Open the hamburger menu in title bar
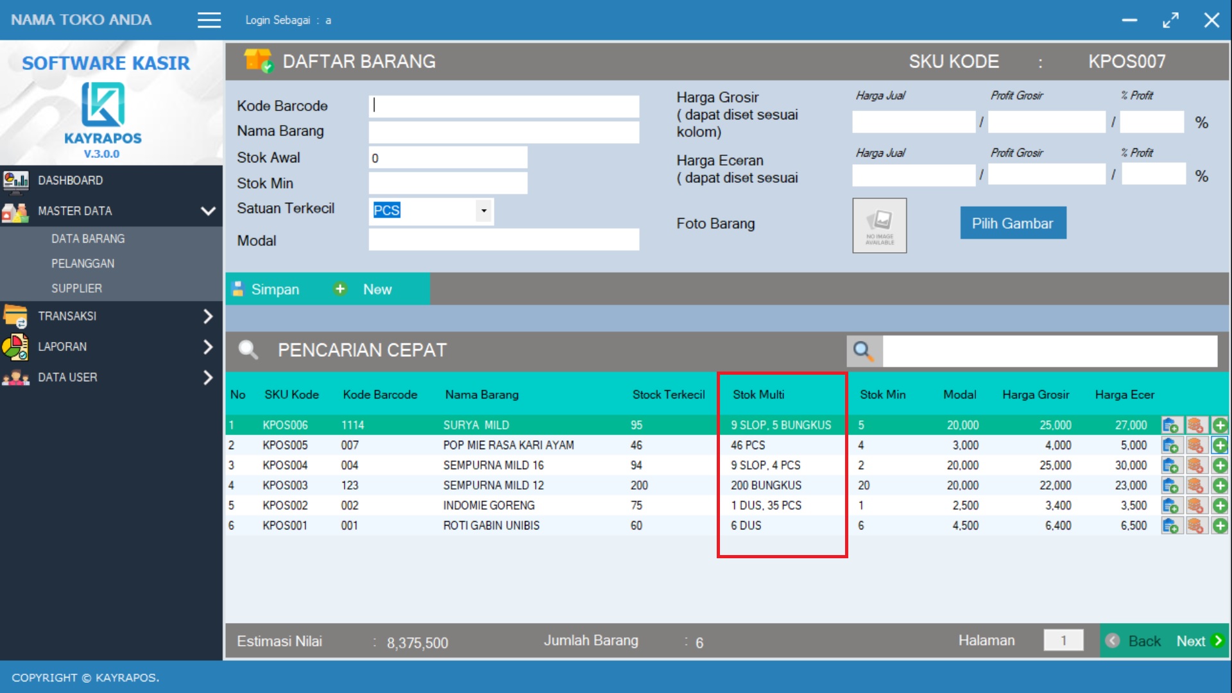This screenshot has width=1232, height=693. click(209, 20)
